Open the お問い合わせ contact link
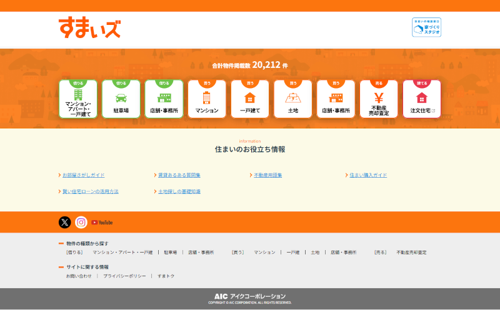This screenshot has height=328, width=500. [x=79, y=276]
